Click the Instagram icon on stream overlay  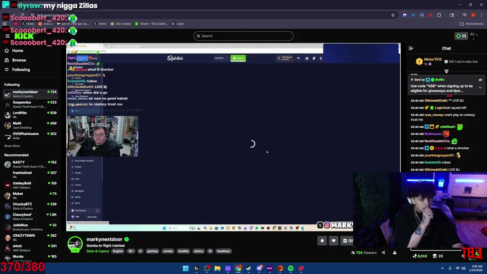327,225
